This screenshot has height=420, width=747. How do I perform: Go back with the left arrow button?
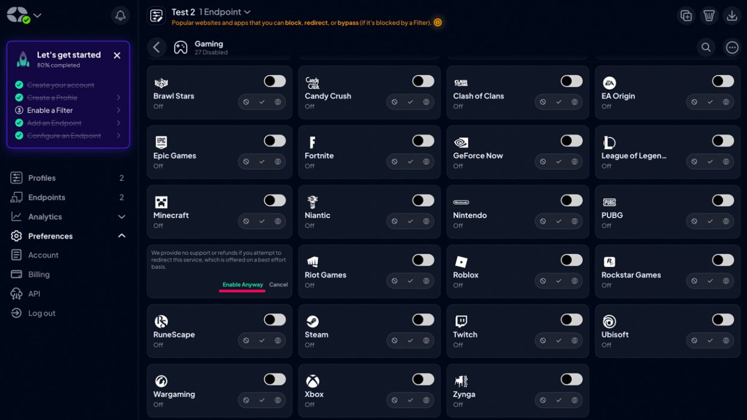[x=157, y=47]
